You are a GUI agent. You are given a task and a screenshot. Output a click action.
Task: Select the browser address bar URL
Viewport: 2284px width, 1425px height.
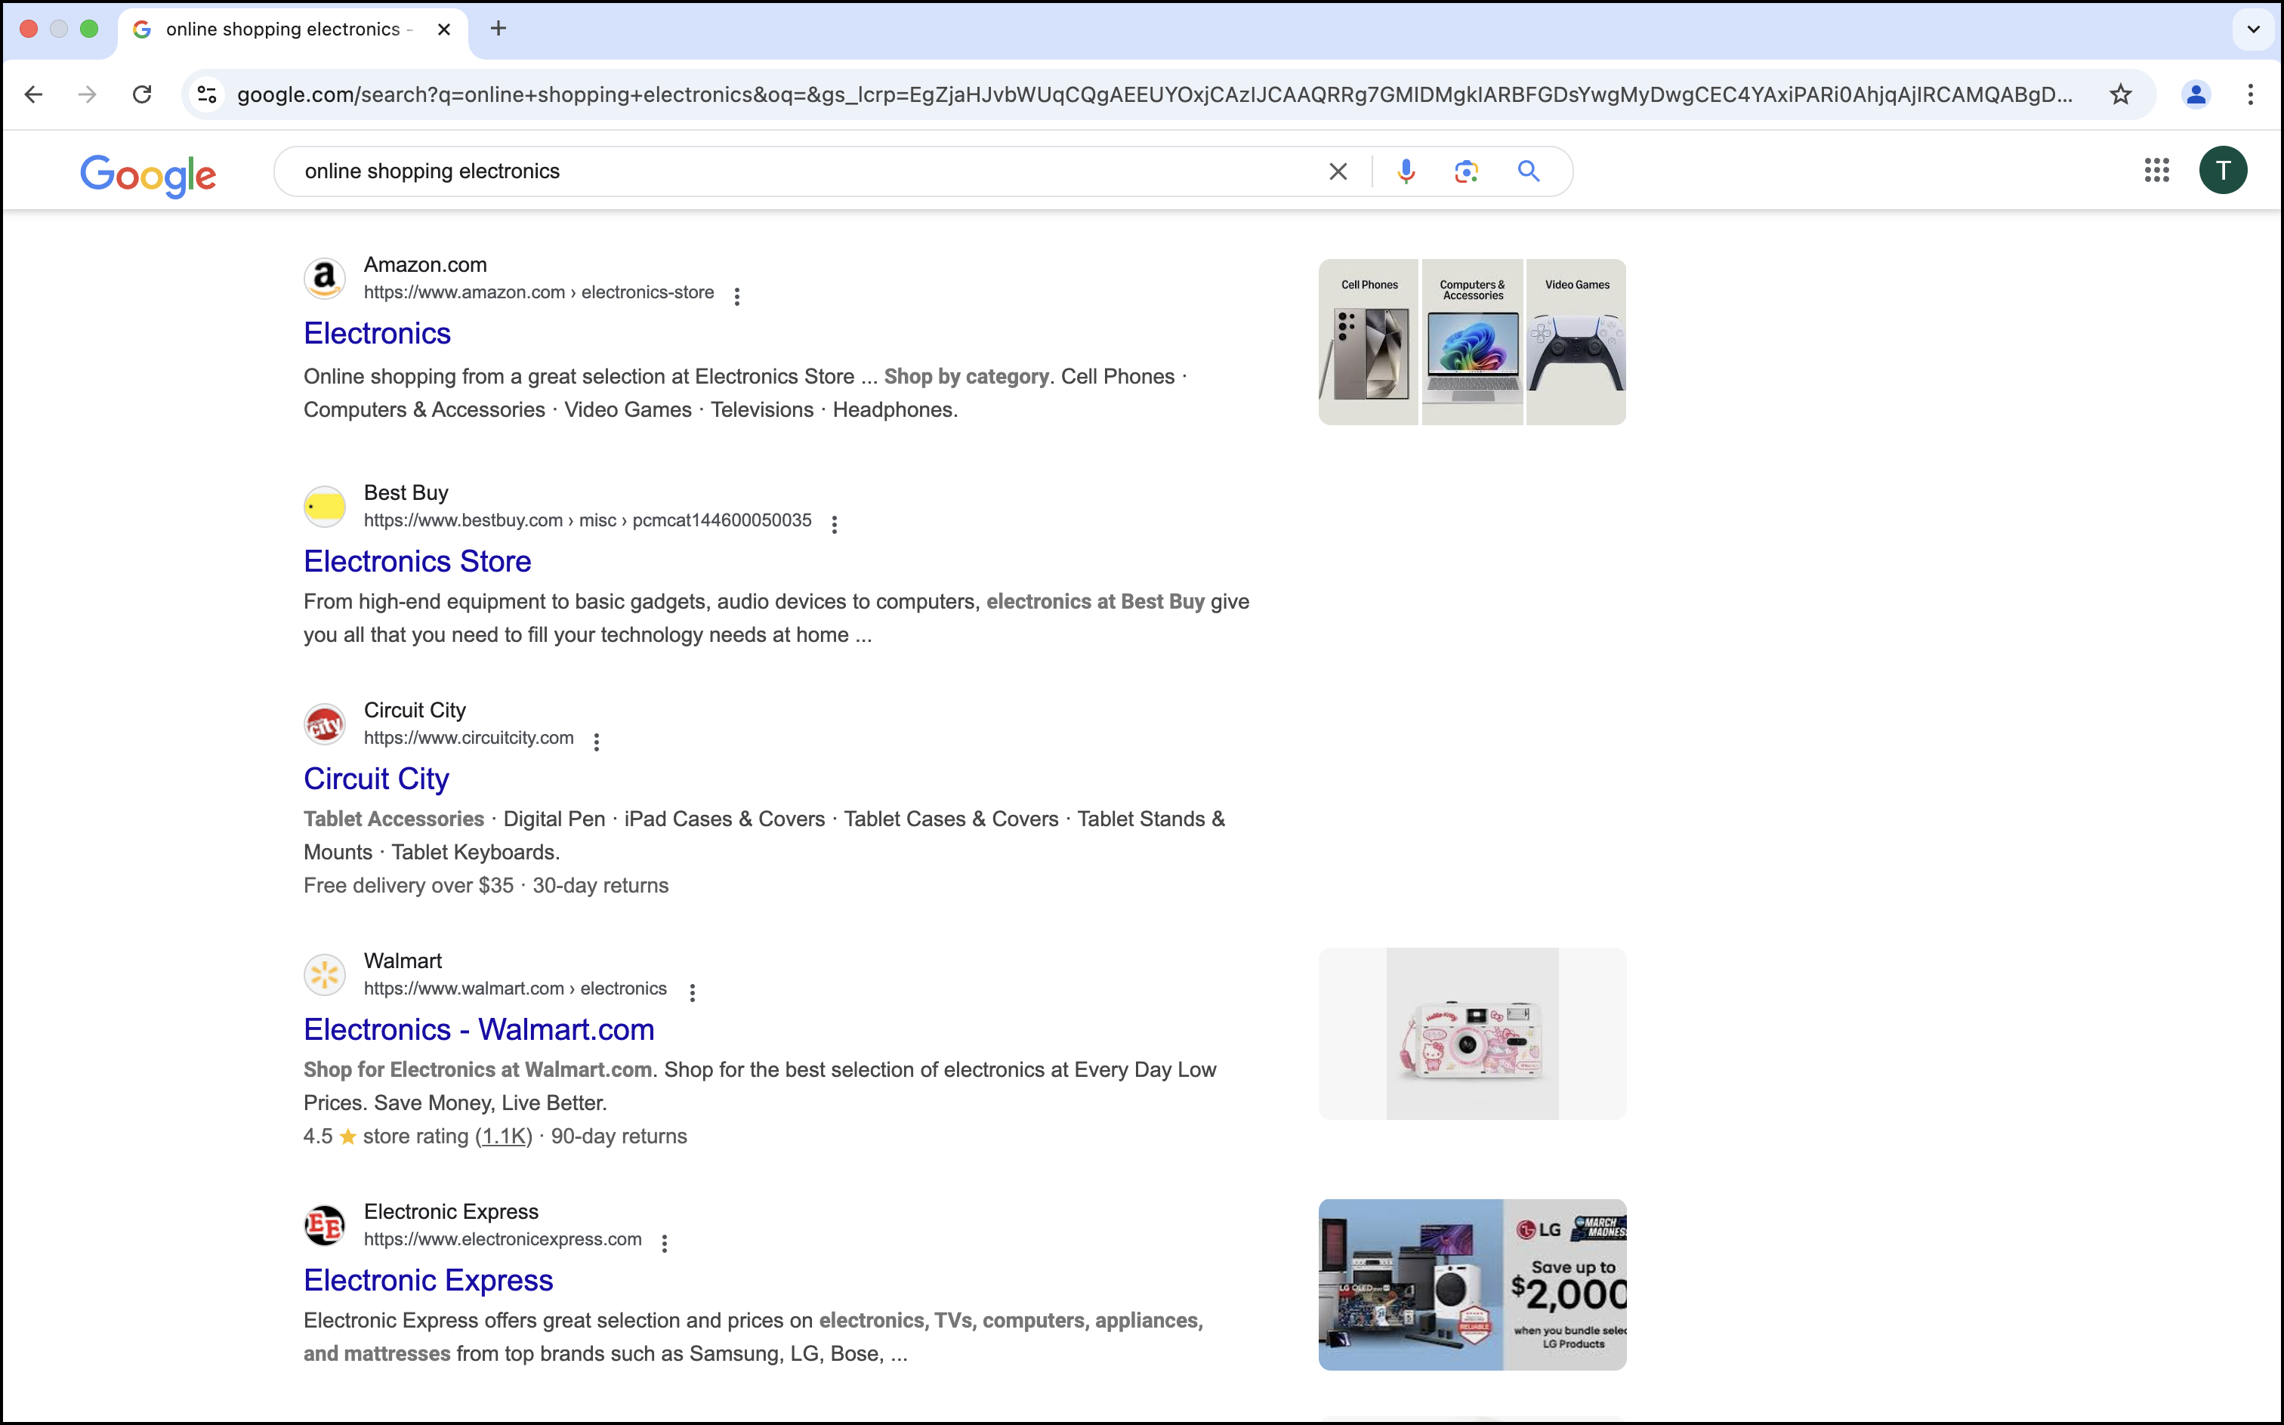(1154, 94)
